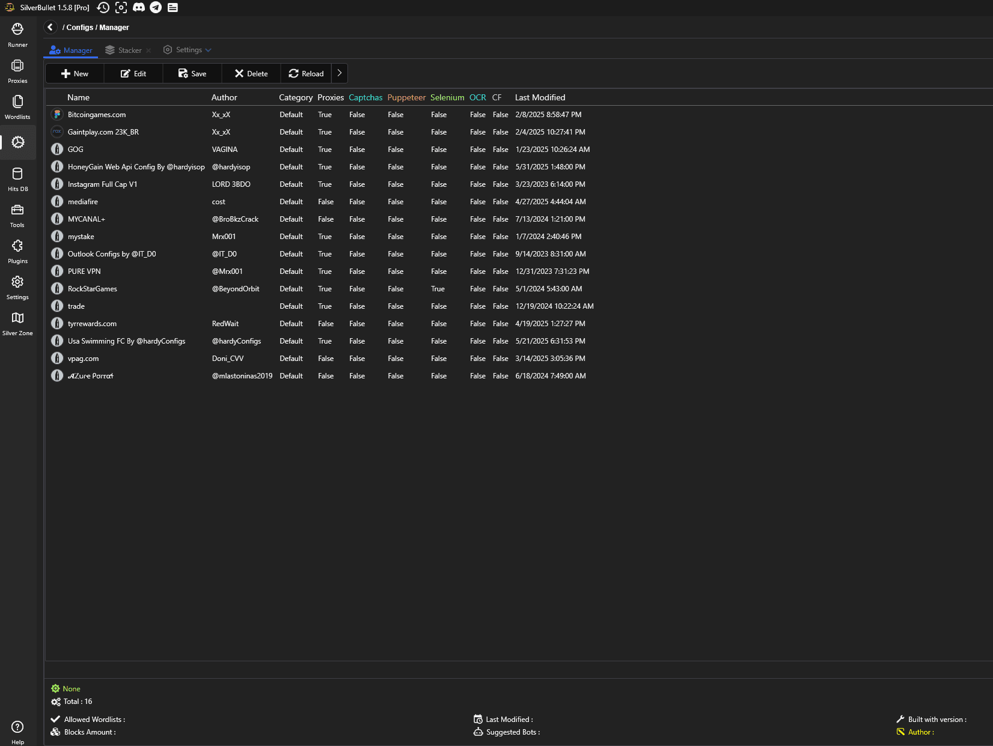993x746 pixels.
Task: Sort by Captchas column header
Action: coord(365,97)
